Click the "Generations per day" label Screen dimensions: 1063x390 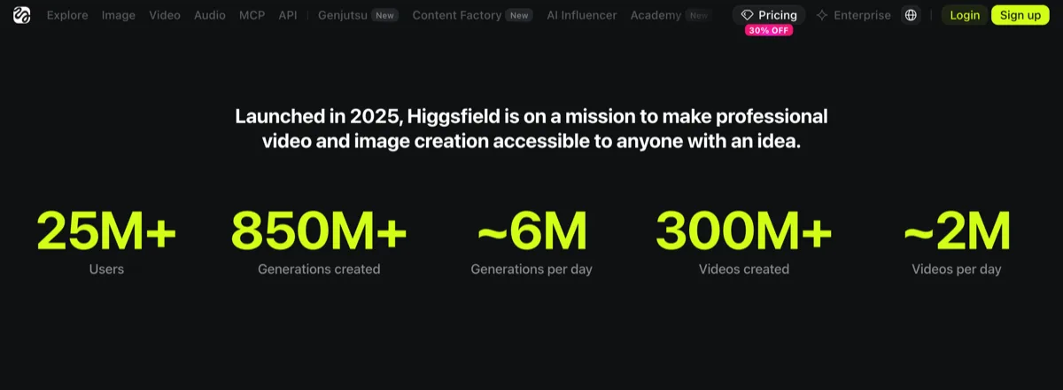pos(531,269)
